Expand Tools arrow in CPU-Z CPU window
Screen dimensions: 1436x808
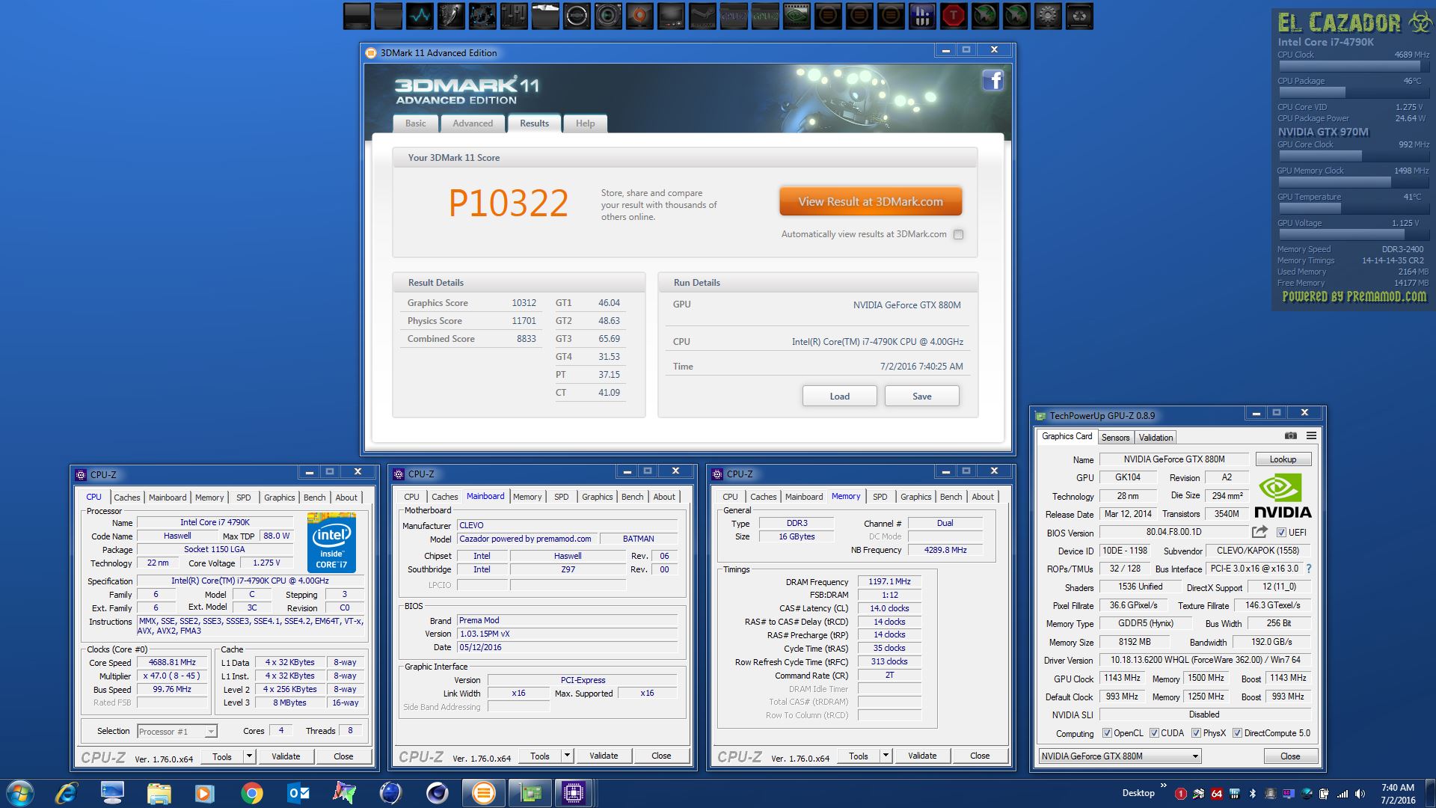pos(249,756)
